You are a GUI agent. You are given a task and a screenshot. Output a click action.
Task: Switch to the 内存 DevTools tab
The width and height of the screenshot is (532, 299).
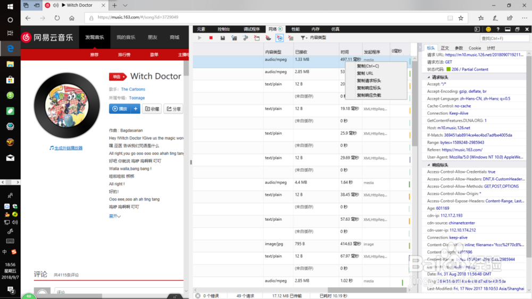(x=315, y=29)
